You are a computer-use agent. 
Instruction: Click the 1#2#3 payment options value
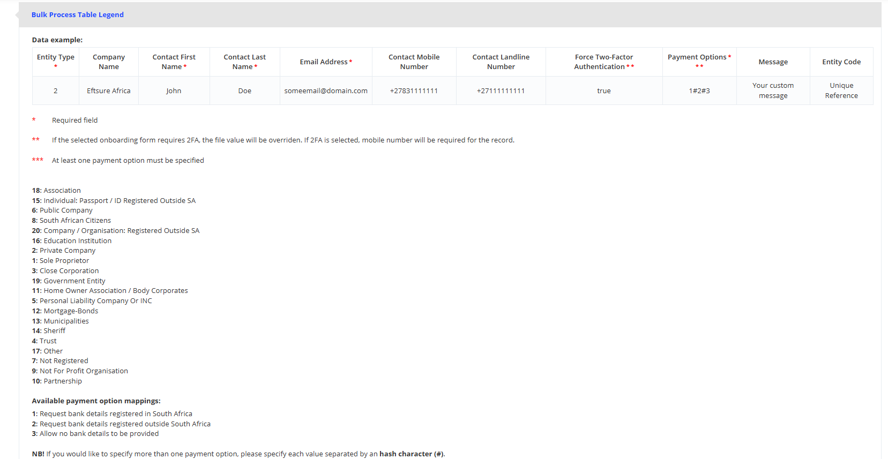pos(699,91)
